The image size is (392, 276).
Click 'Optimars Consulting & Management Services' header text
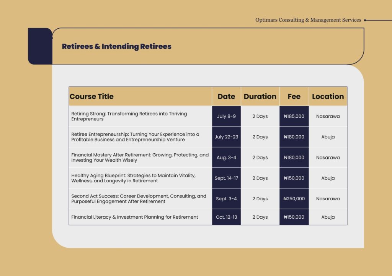308,20
